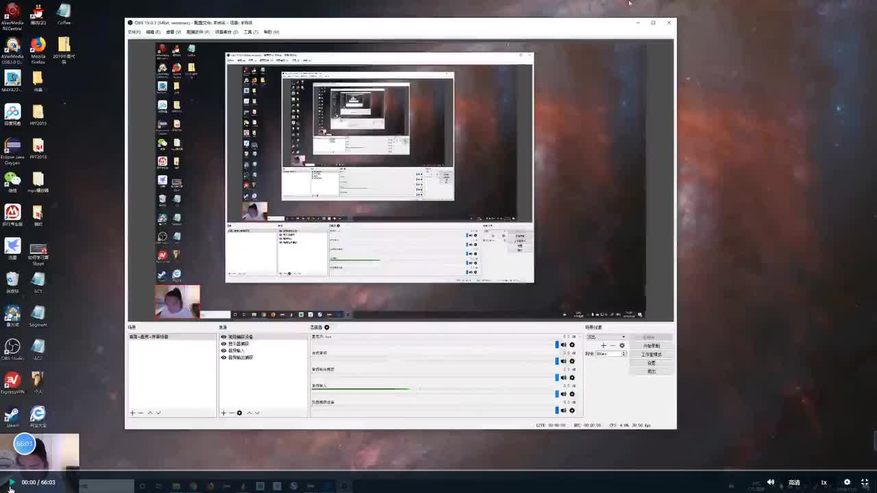The image size is (877, 493).
Task: Add a new scene with the plus icon
Action: 132,413
